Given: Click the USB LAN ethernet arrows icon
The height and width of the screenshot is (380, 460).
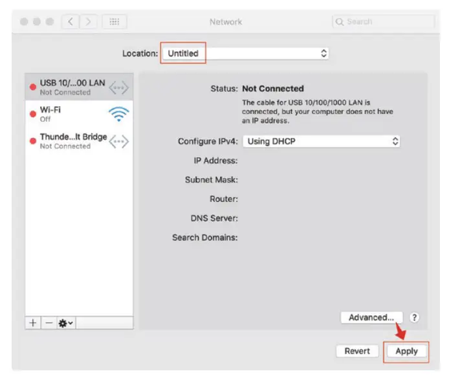Looking at the screenshot, I should click(118, 88).
